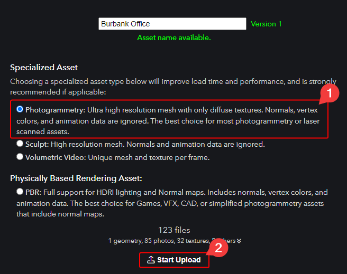The height and width of the screenshot is (274, 347).
Task: Expand the file details double-chevron
Action: [x=239, y=241]
